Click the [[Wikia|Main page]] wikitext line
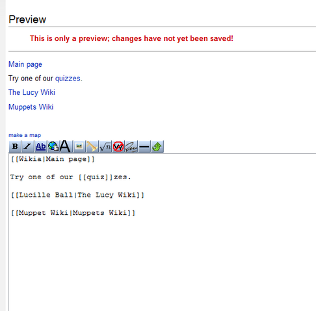This screenshot has width=316, height=311. 53,159
